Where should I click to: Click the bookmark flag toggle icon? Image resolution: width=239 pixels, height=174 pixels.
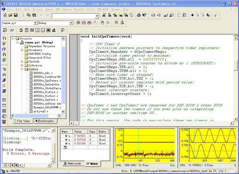point(192,15)
